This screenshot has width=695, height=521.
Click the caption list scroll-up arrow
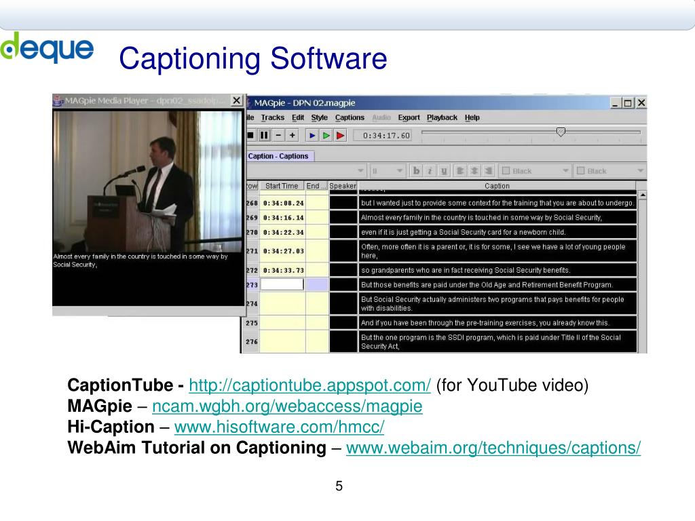coord(642,195)
